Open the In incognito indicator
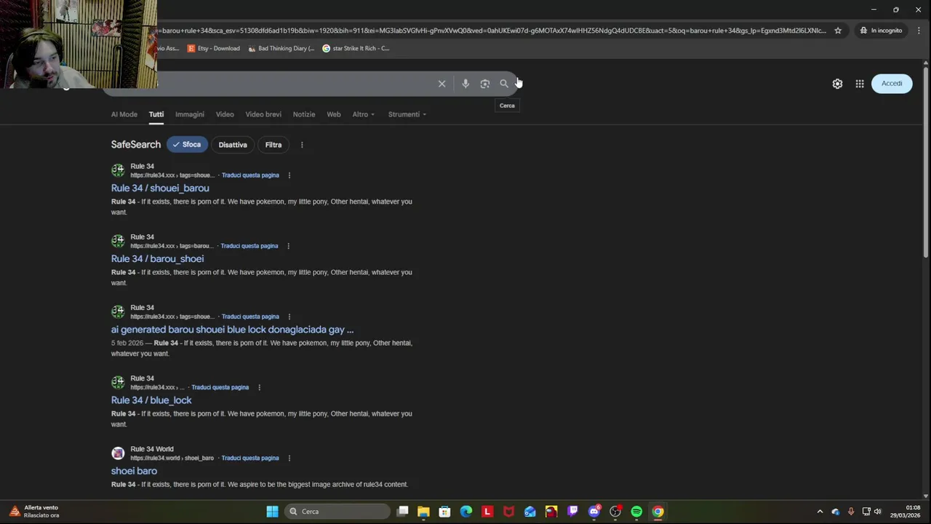 881,31
